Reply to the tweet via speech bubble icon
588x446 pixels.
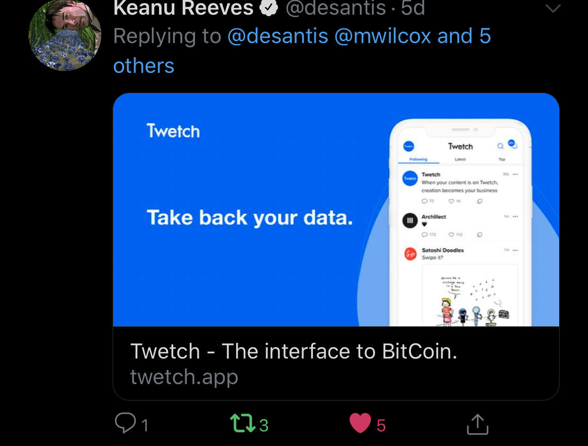[125, 423]
